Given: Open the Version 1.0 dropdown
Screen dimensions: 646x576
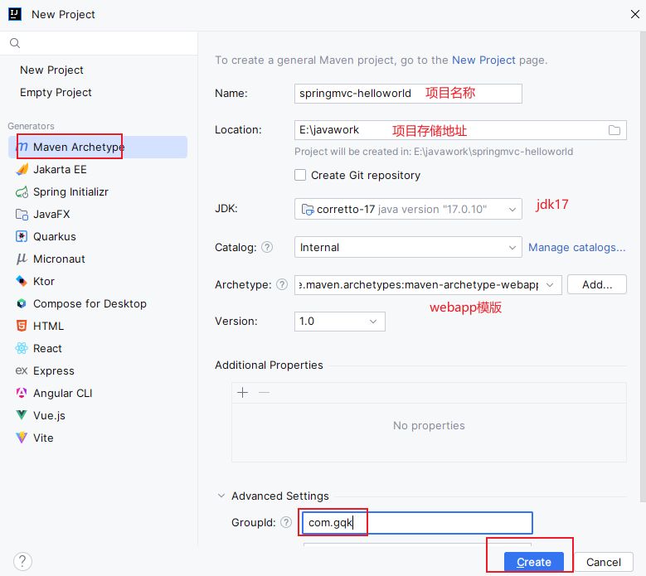Looking at the screenshot, I should [340, 321].
